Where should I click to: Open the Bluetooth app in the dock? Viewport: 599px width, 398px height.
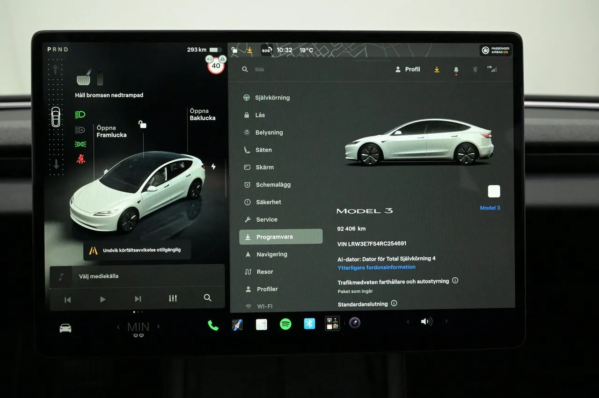(309, 324)
